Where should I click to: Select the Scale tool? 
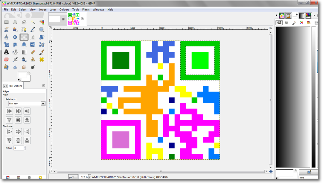coord(6,45)
